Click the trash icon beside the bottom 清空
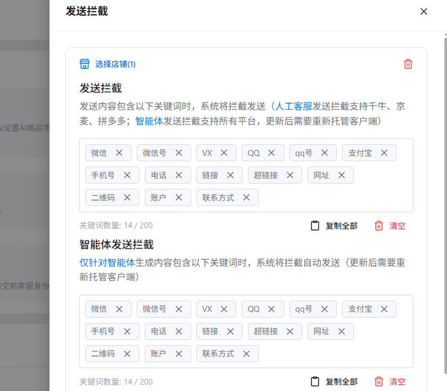The height and width of the screenshot is (391, 447). click(x=378, y=381)
